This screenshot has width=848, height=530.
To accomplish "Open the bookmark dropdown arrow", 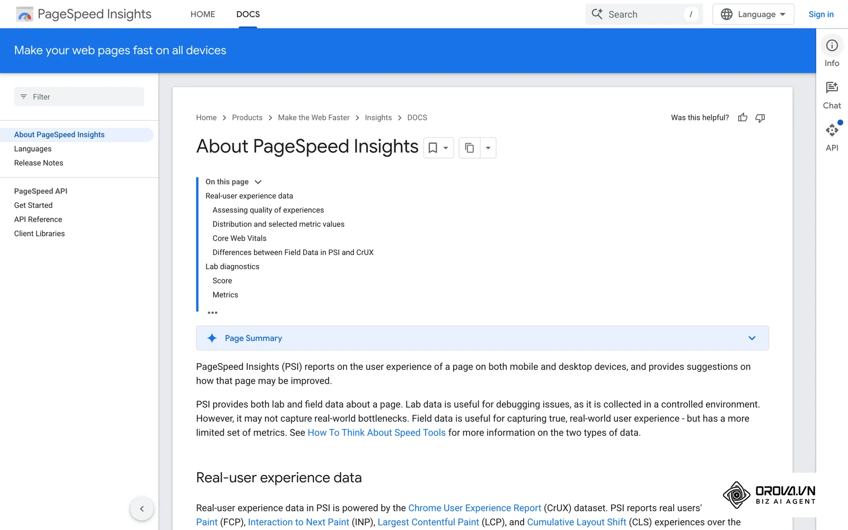I will tap(446, 148).
